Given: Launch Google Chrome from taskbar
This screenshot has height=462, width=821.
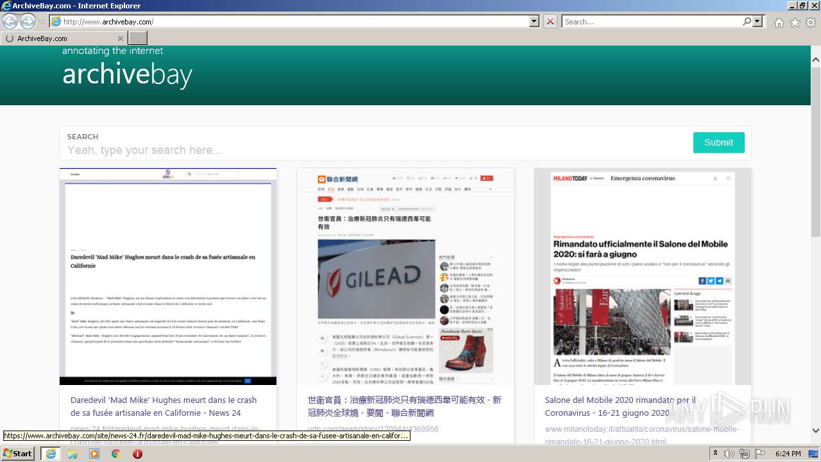Looking at the screenshot, I should coord(116,454).
